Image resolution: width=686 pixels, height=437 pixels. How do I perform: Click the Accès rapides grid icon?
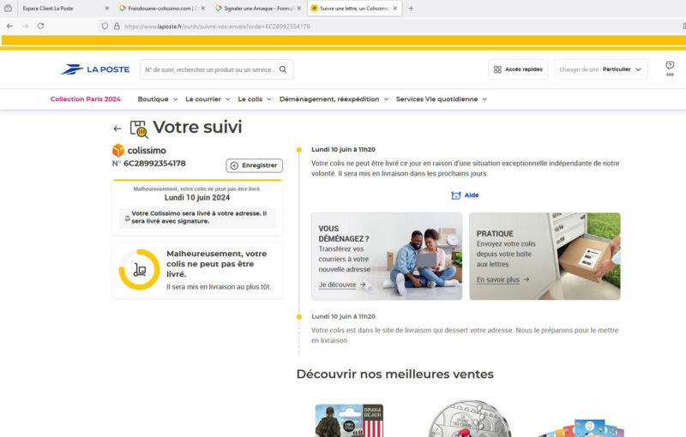(497, 69)
